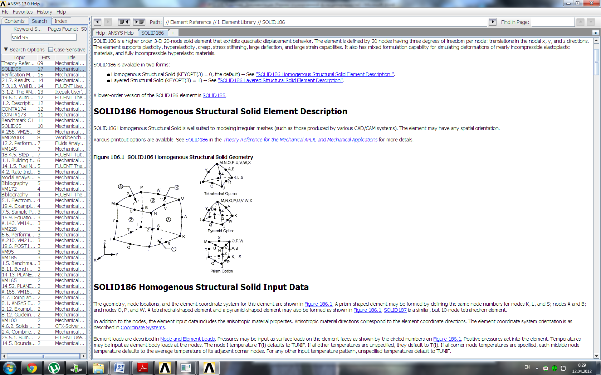The width and height of the screenshot is (601, 375).
Task: Open the network tray icon
Action: point(563,368)
